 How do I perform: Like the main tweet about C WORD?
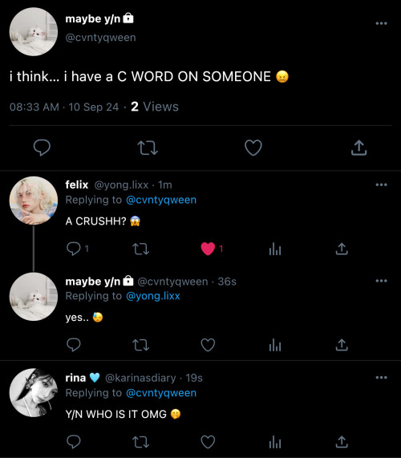click(x=253, y=148)
